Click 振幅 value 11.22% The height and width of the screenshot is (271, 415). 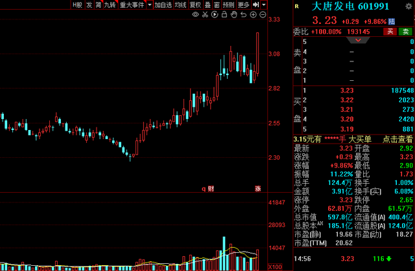point(342,174)
